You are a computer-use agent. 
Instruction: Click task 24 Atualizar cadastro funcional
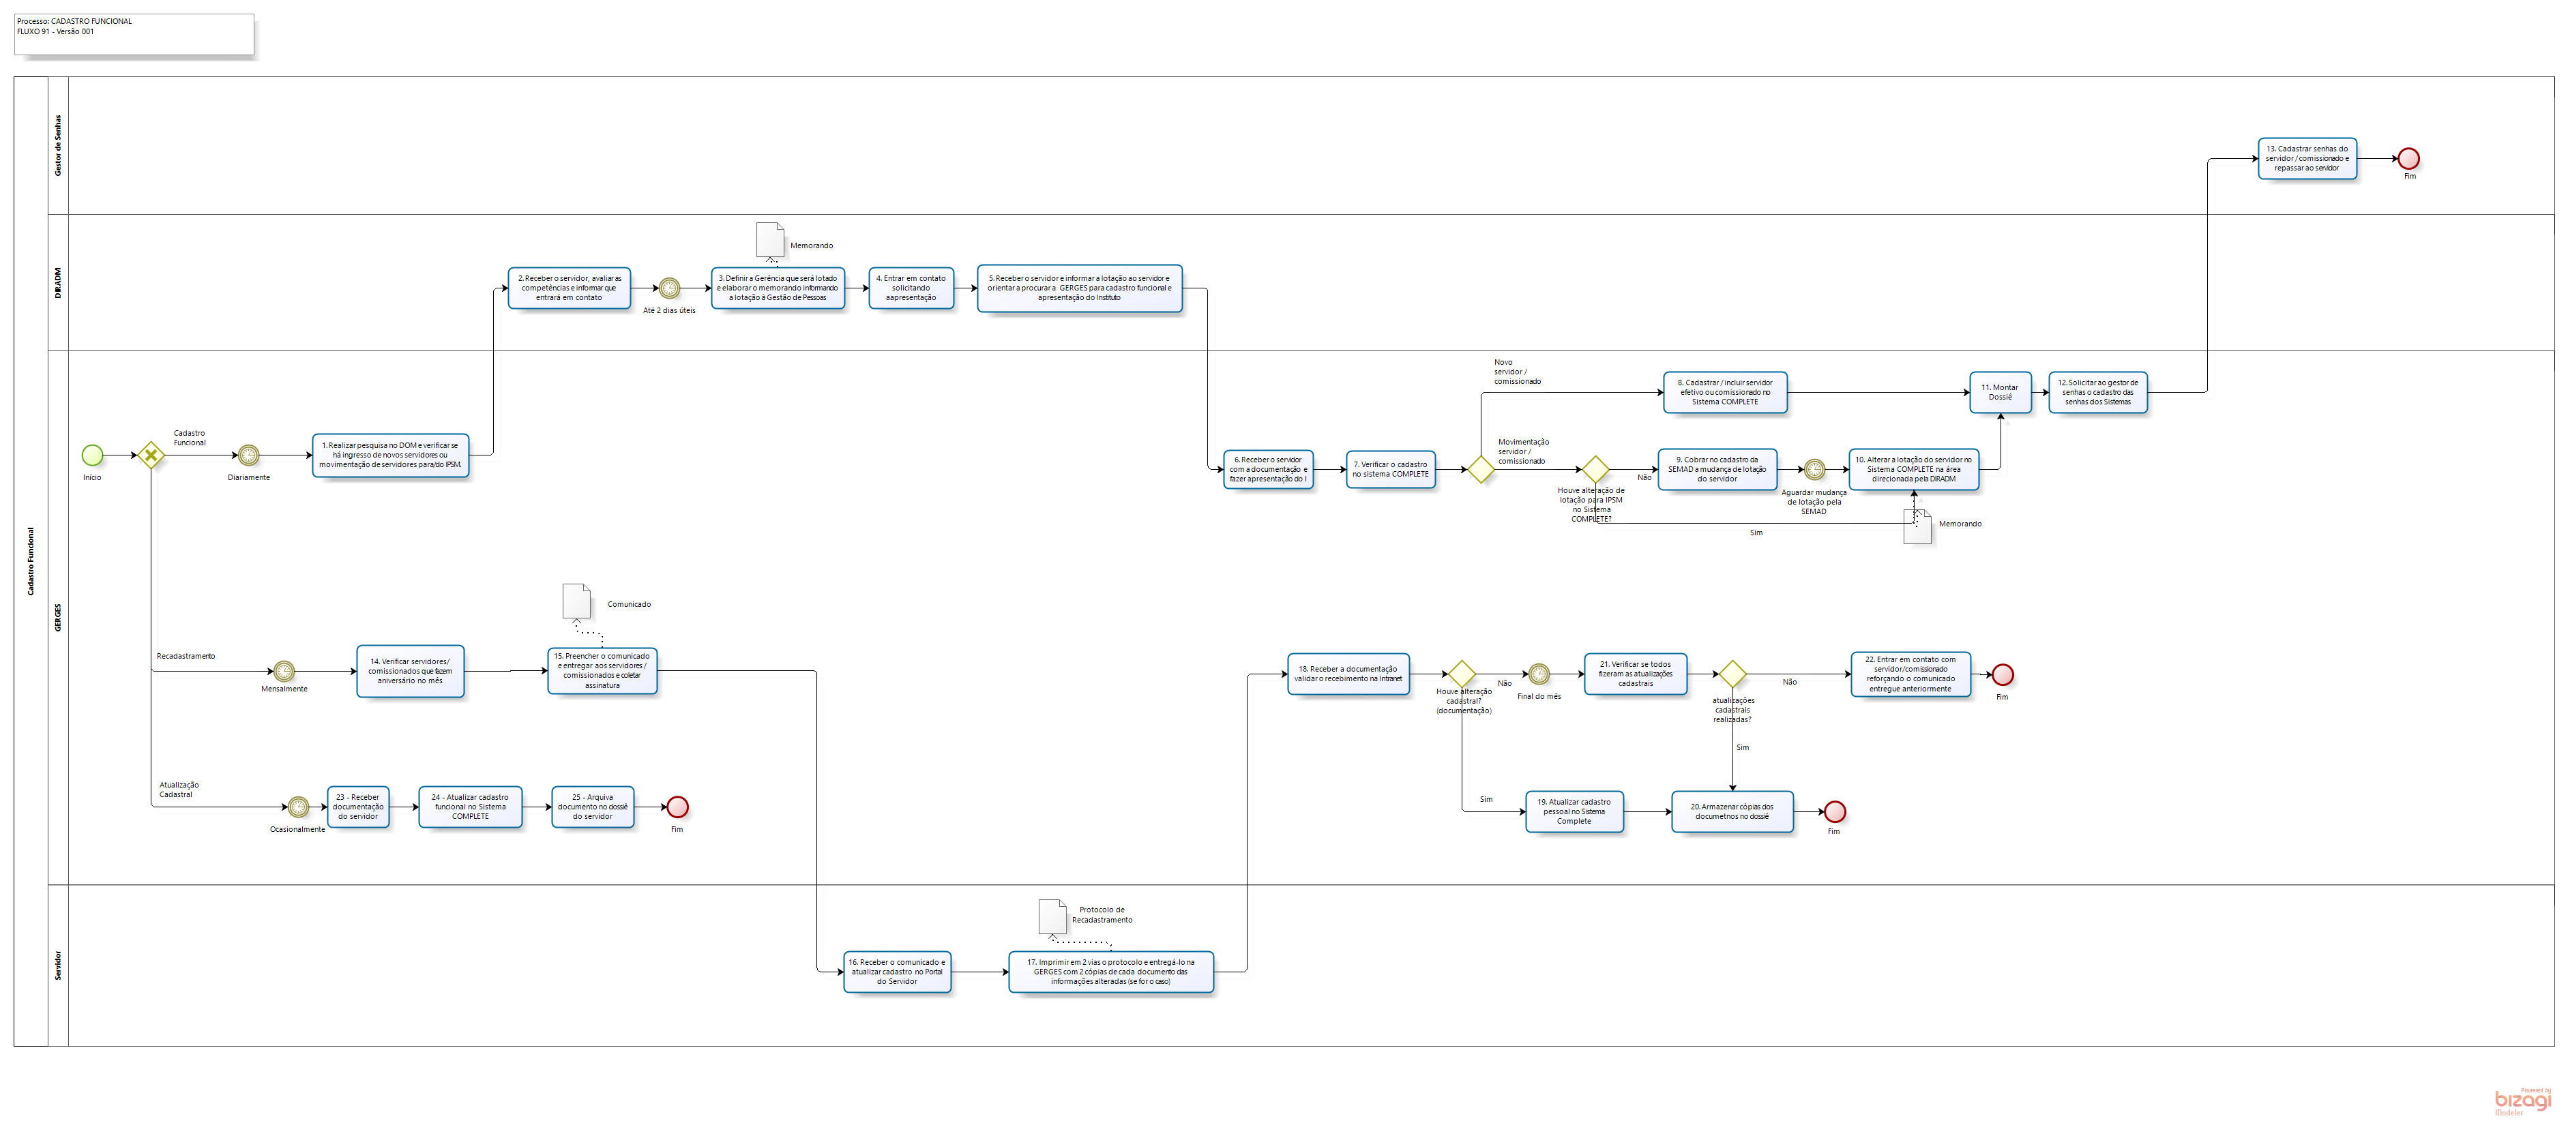pyautogui.click(x=471, y=807)
